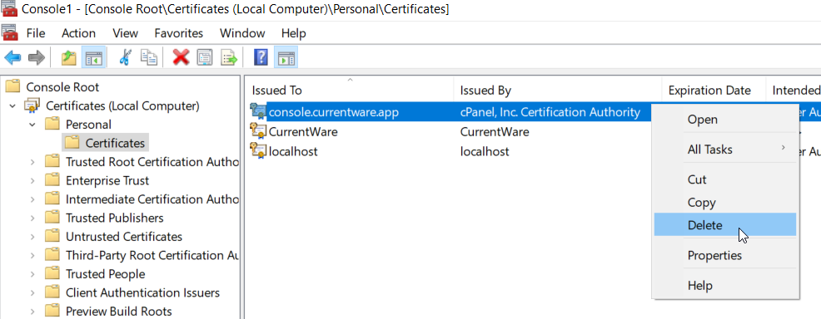Go back with the blue Back arrow
The height and width of the screenshot is (319, 821).
click(x=12, y=57)
